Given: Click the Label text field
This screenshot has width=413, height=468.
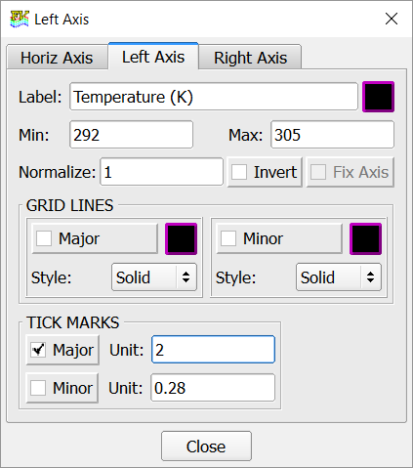Looking at the screenshot, I should point(214,97).
